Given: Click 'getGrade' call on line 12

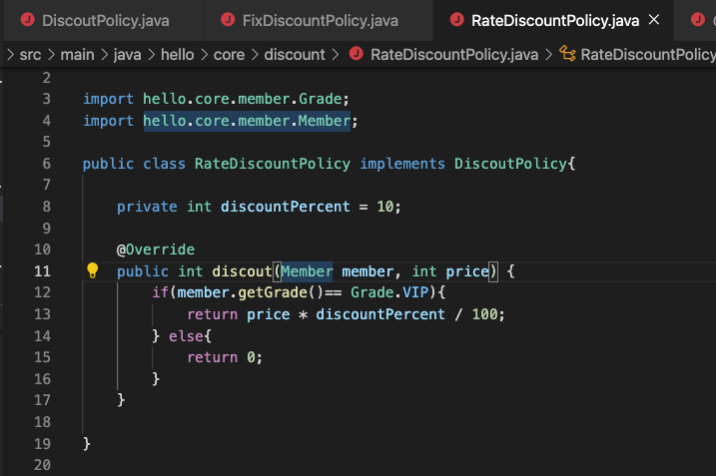Looking at the screenshot, I should coord(273,292).
